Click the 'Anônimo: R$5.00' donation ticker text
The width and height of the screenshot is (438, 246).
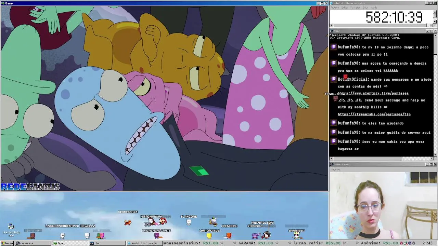(x=380, y=243)
